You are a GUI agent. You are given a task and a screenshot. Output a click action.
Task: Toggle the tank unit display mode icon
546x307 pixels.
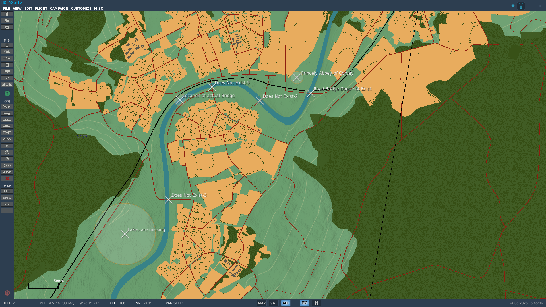pos(305,303)
